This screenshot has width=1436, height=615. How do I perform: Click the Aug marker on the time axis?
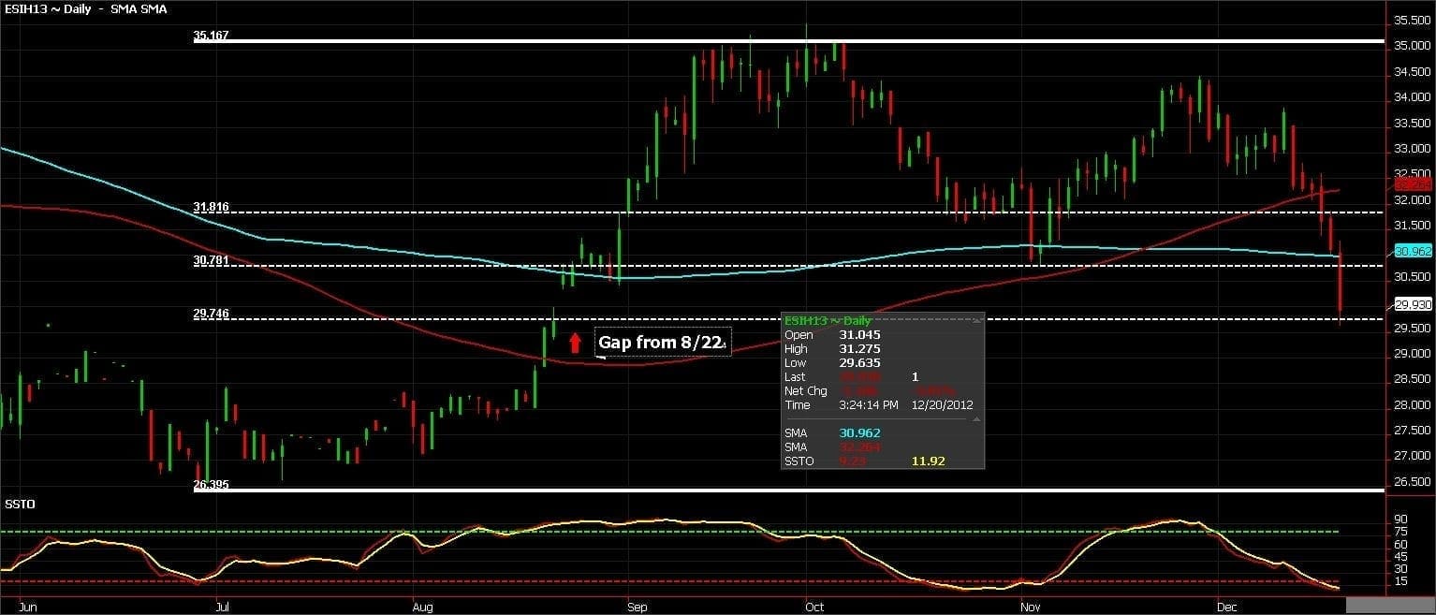(423, 607)
